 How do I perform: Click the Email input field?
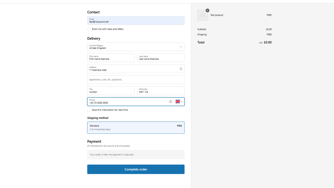(x=136, y=21)
